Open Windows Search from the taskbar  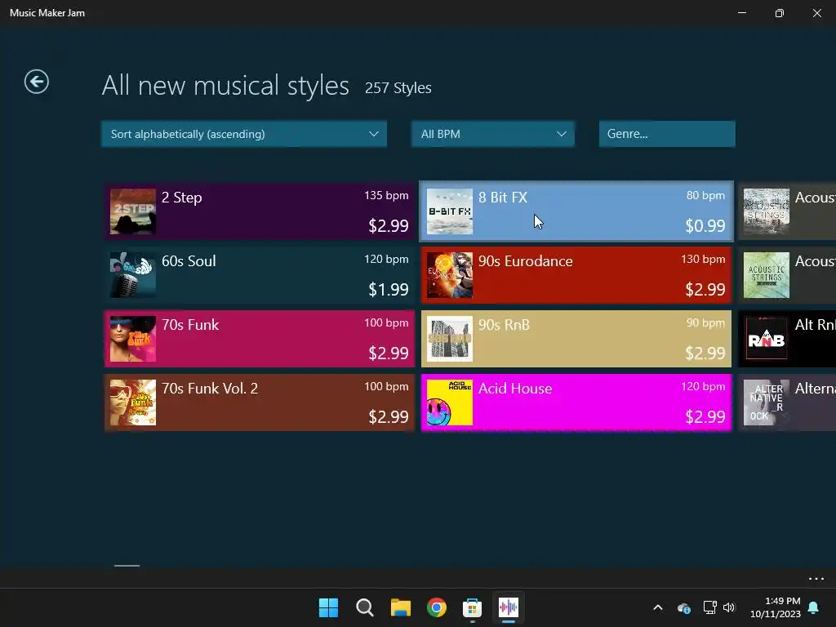click(x=365, y=607)
